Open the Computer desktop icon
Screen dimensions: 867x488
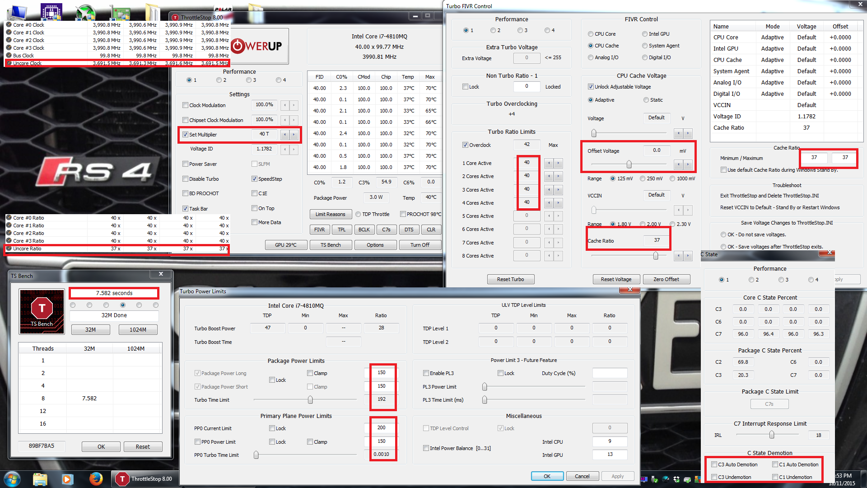17,12
